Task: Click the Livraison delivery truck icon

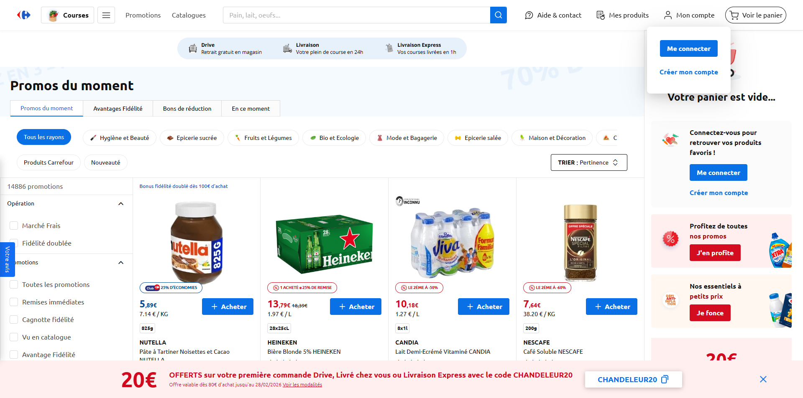Action: point(287,48)
